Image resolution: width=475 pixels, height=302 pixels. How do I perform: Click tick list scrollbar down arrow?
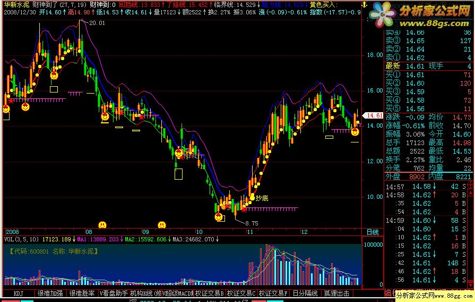pos(470,286)
